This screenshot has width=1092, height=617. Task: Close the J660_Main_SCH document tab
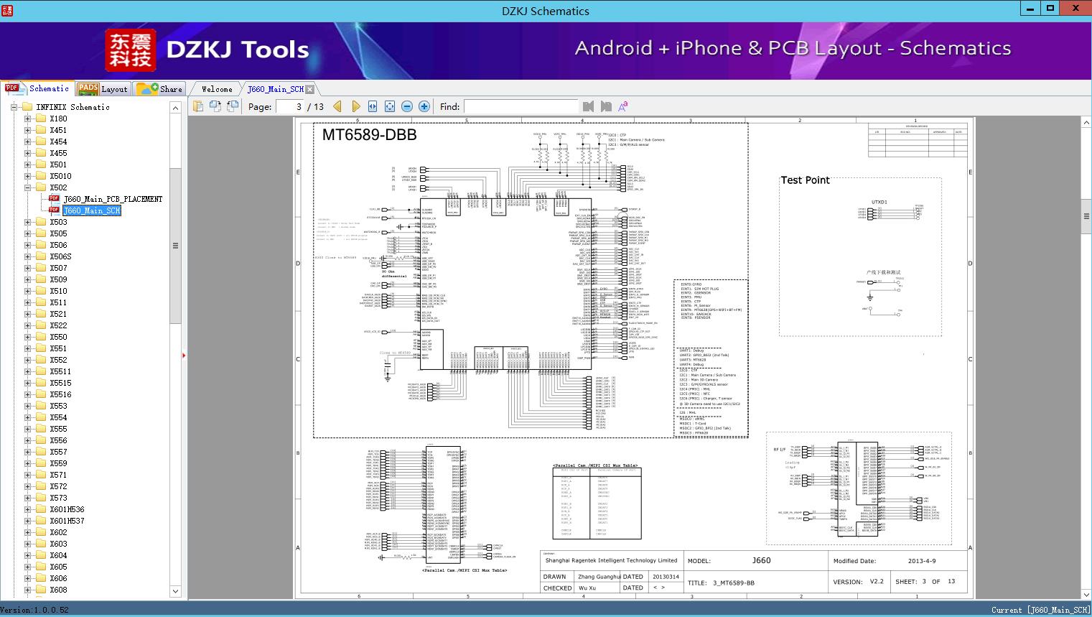coord(309,89)
